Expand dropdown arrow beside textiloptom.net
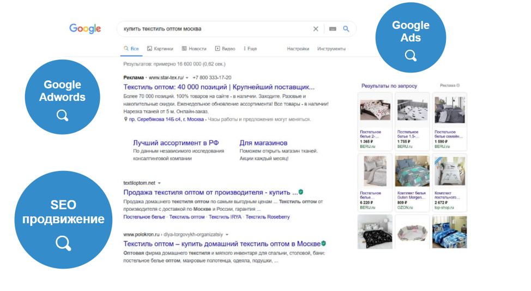The image size is (531, 291). click(x=159, y=183)
